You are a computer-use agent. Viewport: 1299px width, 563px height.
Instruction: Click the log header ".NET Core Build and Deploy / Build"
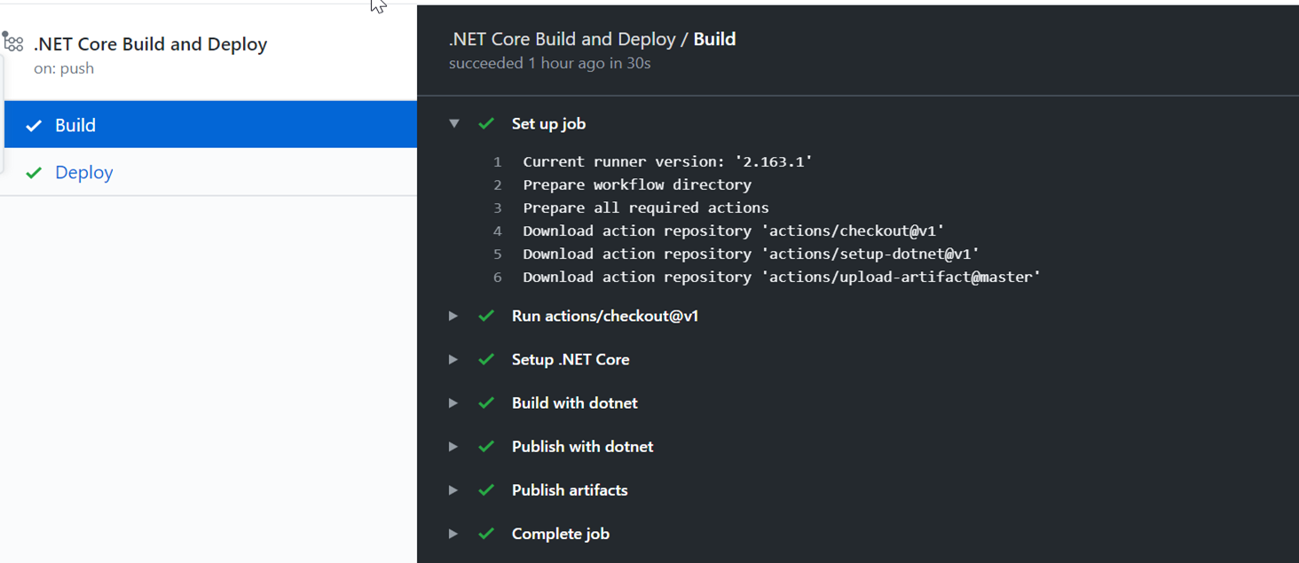593,39
